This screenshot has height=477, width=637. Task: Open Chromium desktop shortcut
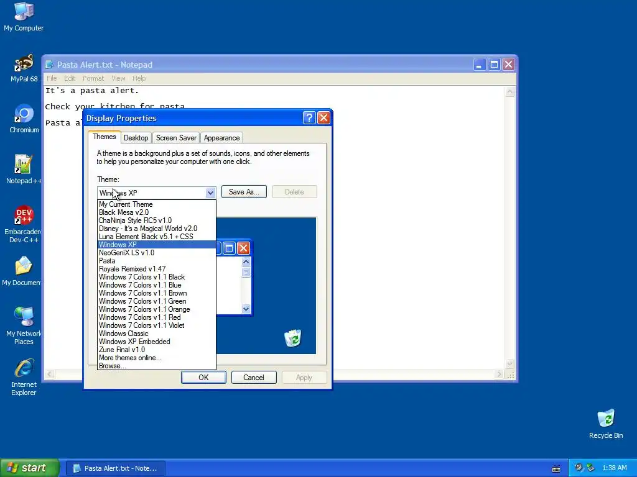(x=24, y=119)
